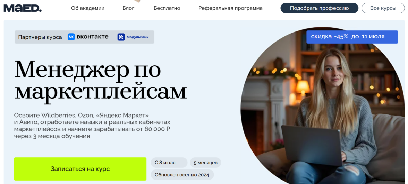The height and width of the screenshot is (184, 408).
Task: Open the Об академии menu item
Action: click(88, 8)
